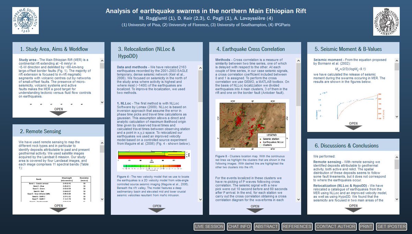This screenshot has height=234, width=412.
Task: Show the REFERENCES
Action: point(297,226)
